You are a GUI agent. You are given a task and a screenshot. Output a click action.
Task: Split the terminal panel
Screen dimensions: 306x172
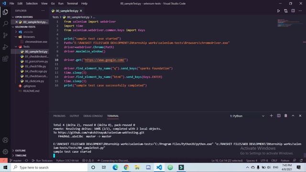(x=279, y=116)
